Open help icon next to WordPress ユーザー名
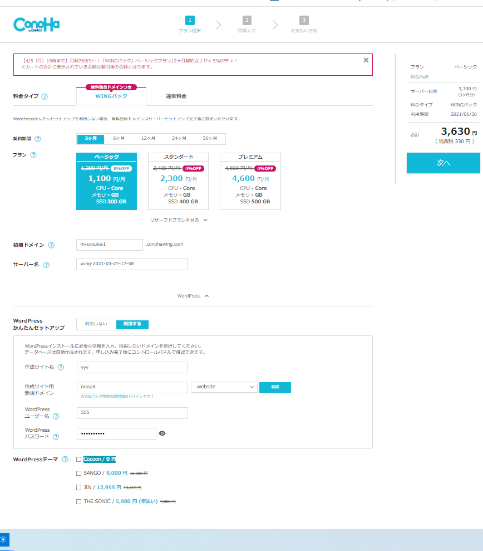Viewport: 483px width, 551px height. click(x=56, y=416)
